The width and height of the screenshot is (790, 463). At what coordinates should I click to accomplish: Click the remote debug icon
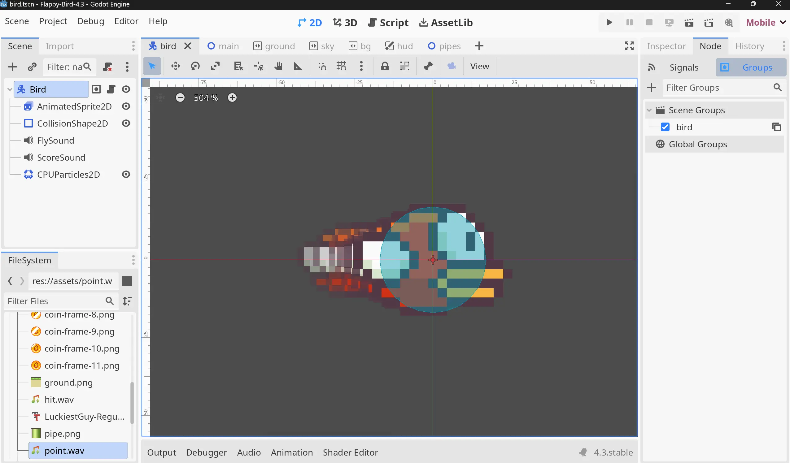[669, 23]
